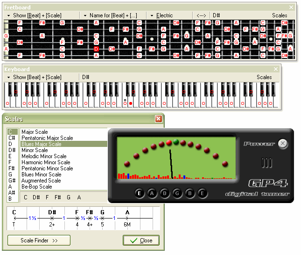301x255 pixels.
Task: Close the Keyboard panel
Action: click(x=276, y=69)
